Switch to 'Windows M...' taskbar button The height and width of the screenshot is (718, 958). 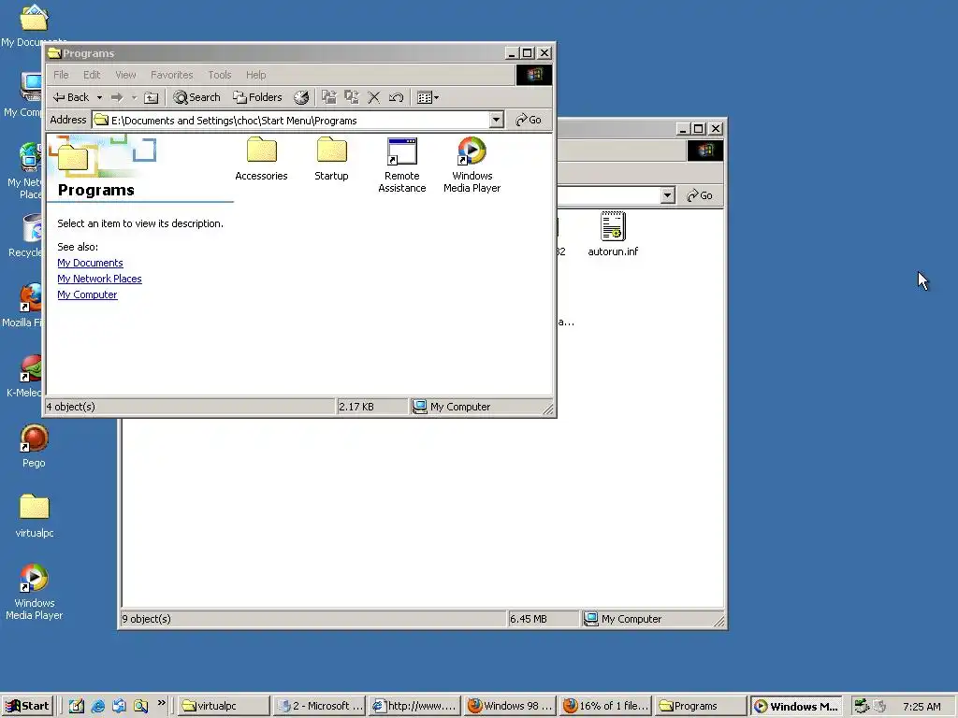click(x=796, y=706)
